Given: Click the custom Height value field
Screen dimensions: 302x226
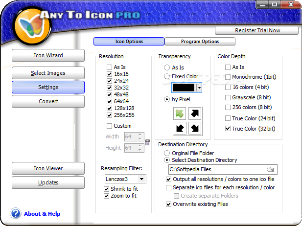Looking at the screenshot, I should click(x=131, y=148).
